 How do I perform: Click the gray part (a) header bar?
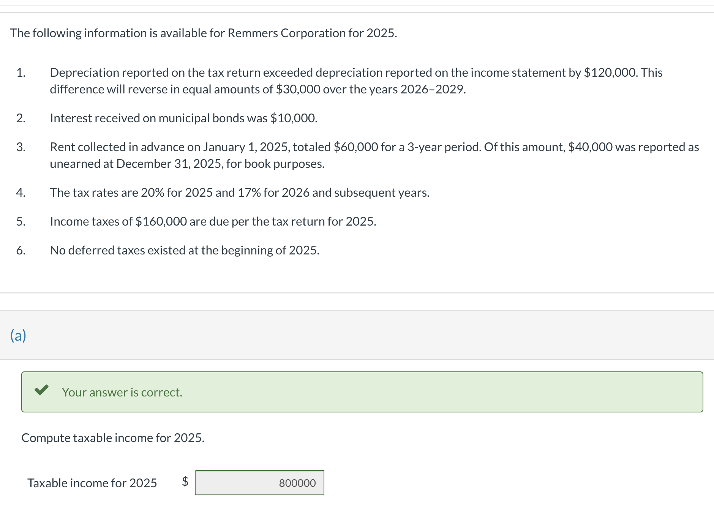point(357,336)
